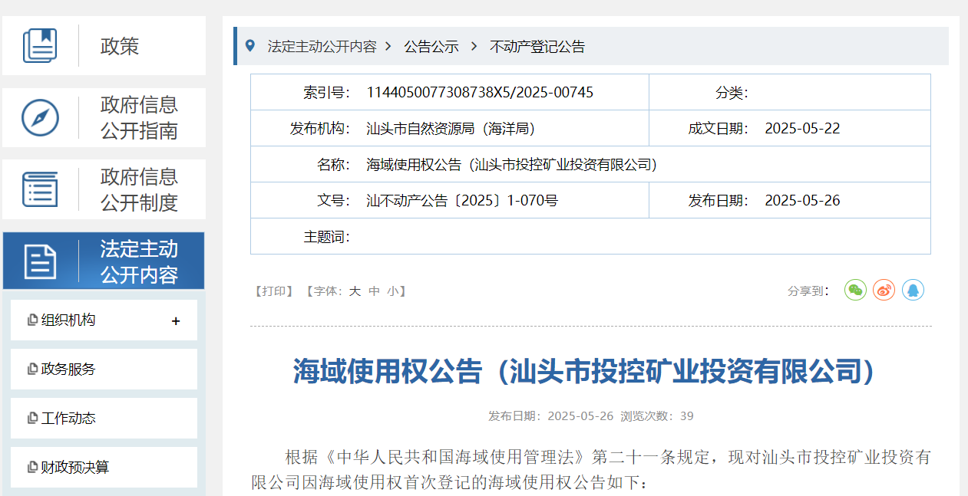Click the 法定主动公开内容 breadcrumb link
The image size is (968, 496).
322,47
